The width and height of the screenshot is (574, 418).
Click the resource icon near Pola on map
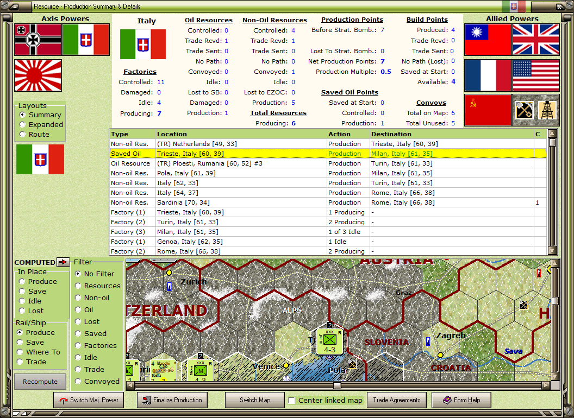coord(352,364)
